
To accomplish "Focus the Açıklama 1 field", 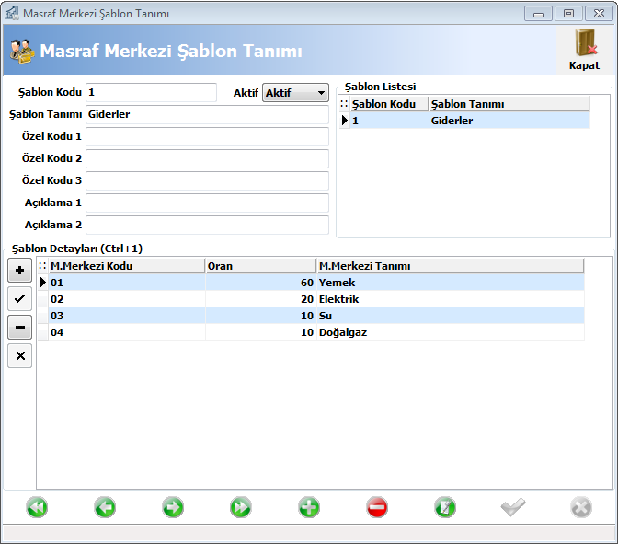I will click(207, 203).
